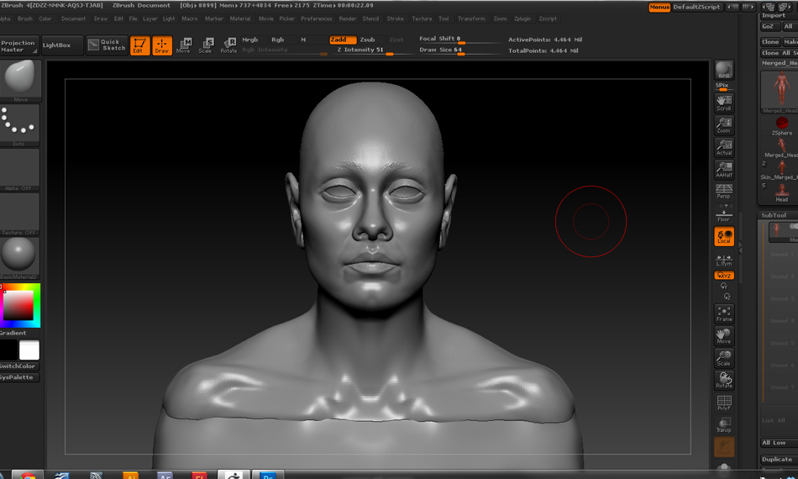Open the Render menu
The height and width of the screenshot is (479, 798).
pos(348,18)
